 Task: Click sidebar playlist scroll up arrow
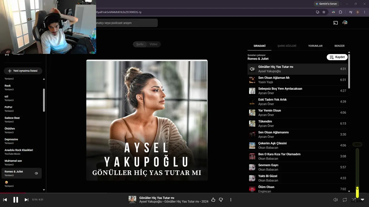(44, 79)
